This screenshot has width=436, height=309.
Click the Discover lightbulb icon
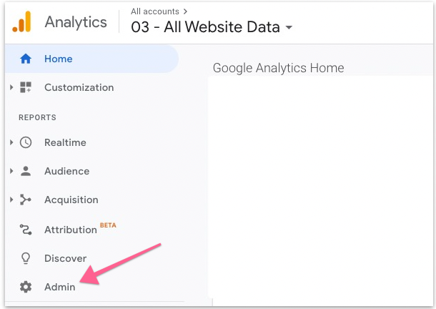pyautogui.click(x=26, y=258)
